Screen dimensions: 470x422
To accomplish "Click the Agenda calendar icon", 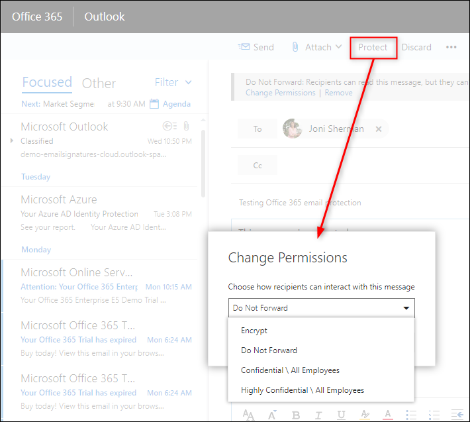I will [155, 104].
